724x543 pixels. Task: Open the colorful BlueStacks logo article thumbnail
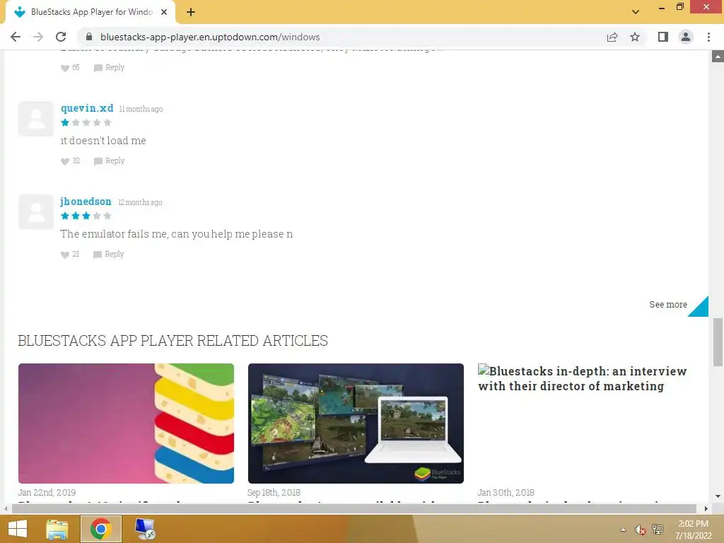pyautogui.click(x=126, y=424)
